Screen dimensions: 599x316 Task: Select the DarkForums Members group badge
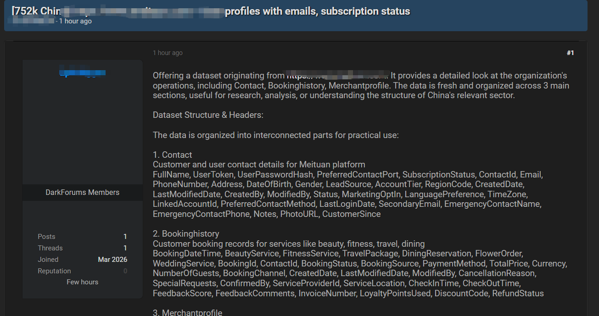pos(83,192)
